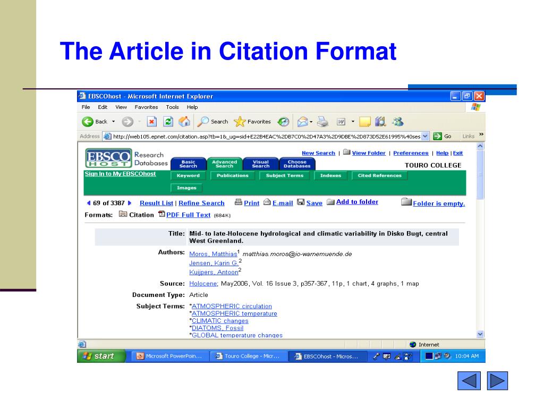Image resolution: width=544 pixels, height=408 pixels.
Task: Open the View Folder link
Action: [x=369, y=153]
